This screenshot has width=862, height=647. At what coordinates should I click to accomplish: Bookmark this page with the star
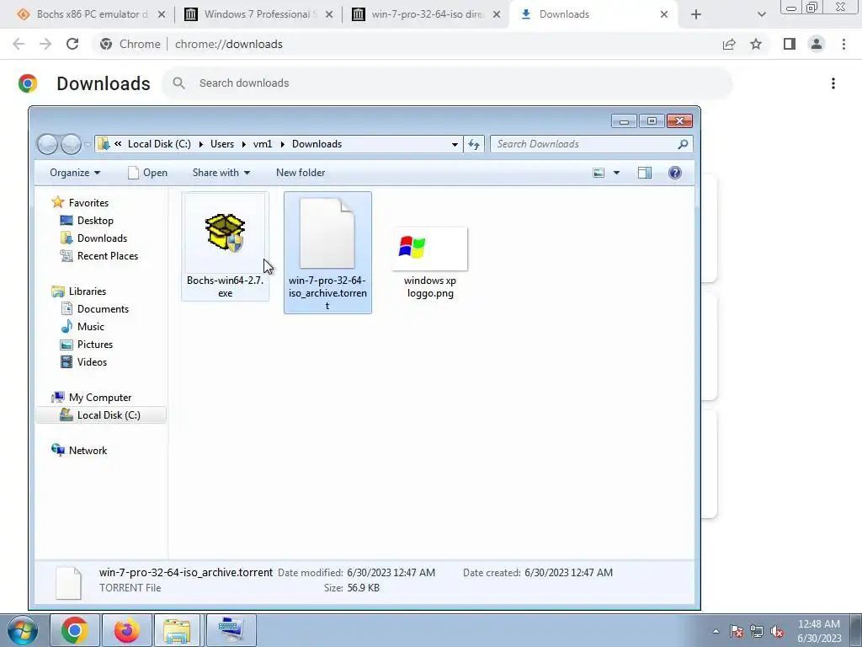(x=756, y=44)
